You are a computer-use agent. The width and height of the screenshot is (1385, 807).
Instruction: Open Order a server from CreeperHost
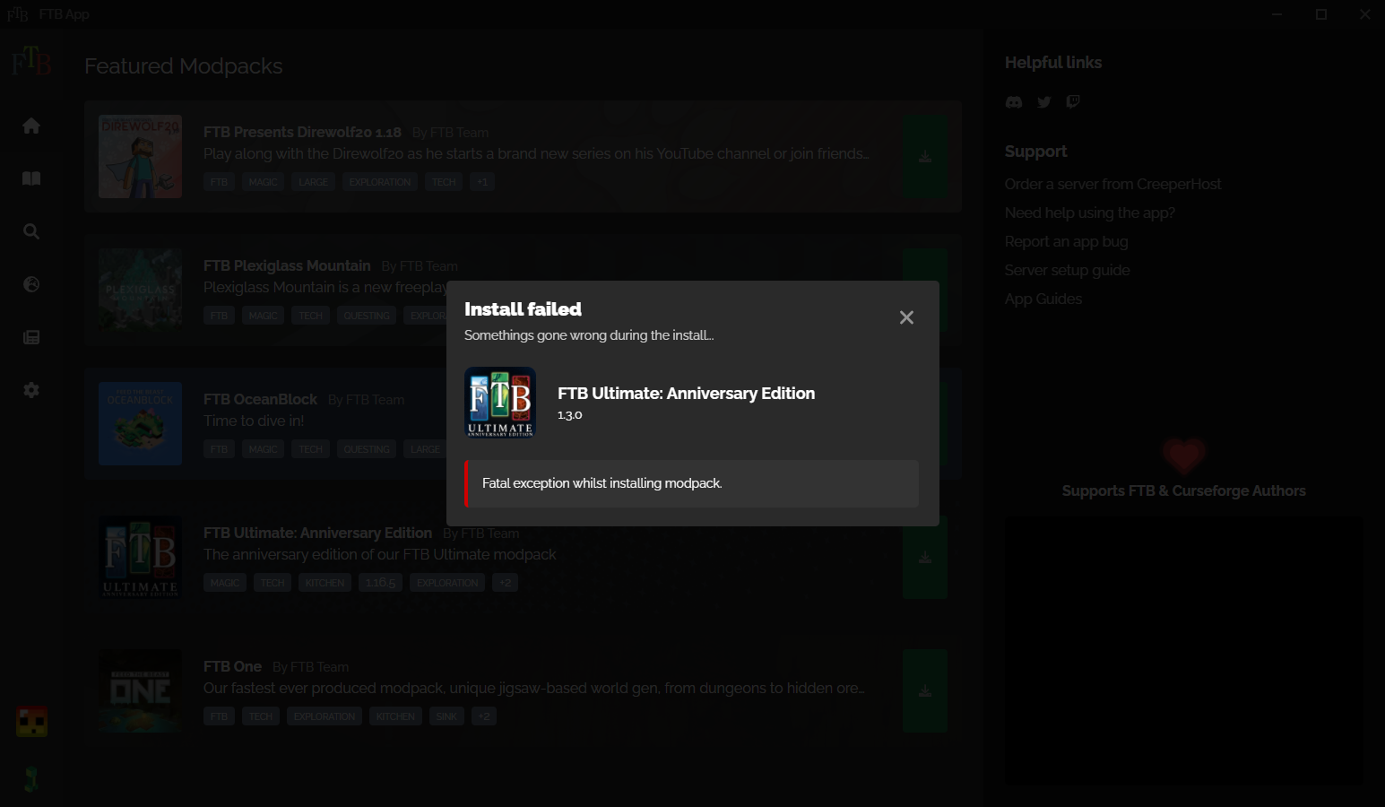pyautogui.click(x=1112, y=184)
